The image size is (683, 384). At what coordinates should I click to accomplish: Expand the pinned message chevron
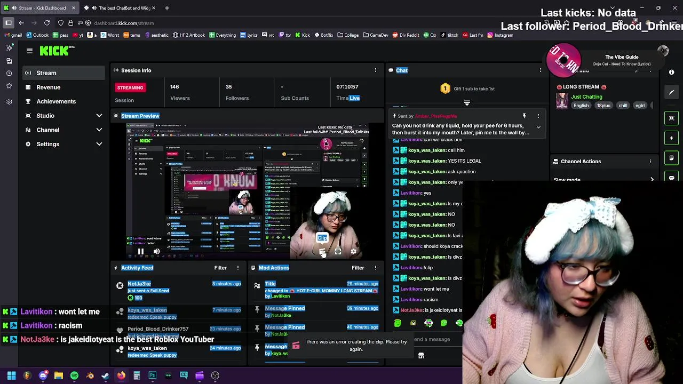click(538, 127)
